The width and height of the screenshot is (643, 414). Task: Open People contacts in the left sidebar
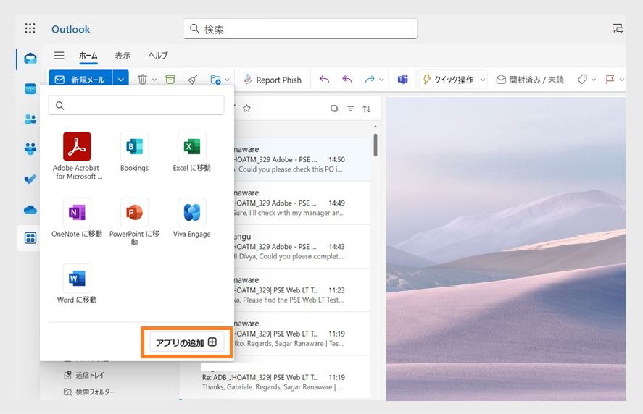(30, 119)
